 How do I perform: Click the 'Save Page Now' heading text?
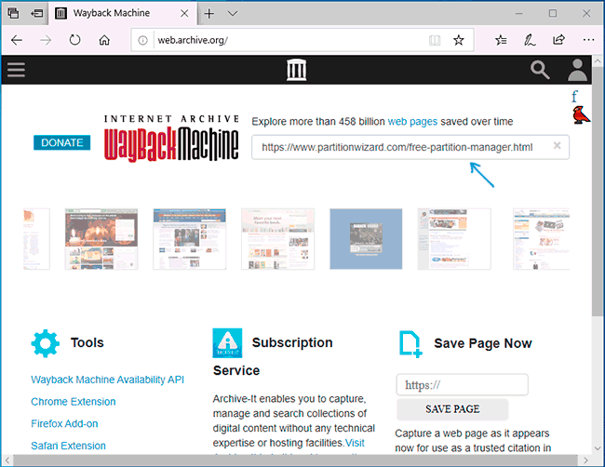point(483,343)
